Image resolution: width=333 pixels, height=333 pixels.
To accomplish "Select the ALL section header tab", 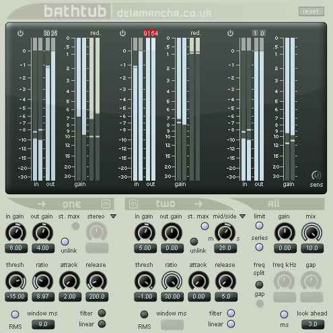I will (274, 204).
